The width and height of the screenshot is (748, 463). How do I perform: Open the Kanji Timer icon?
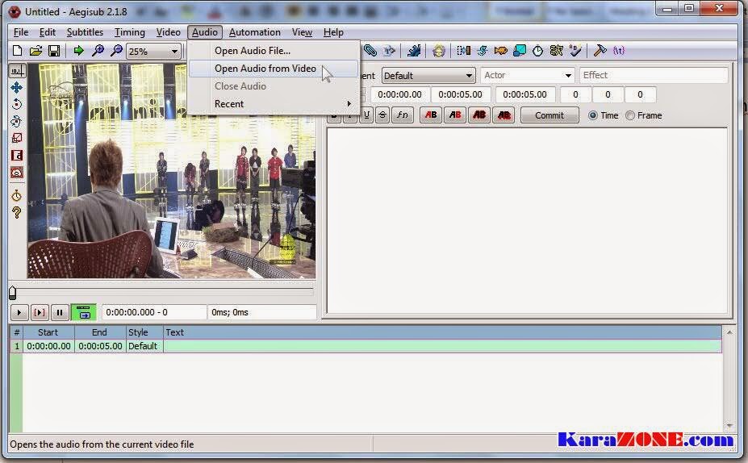pyautogui.click(x=556, y=51)
